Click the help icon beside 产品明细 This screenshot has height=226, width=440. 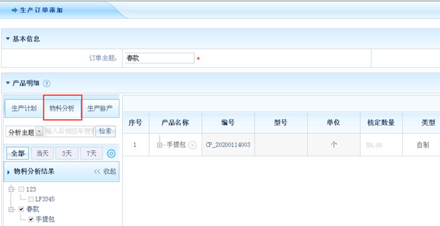pyautogui.click(x=47, y=83)
